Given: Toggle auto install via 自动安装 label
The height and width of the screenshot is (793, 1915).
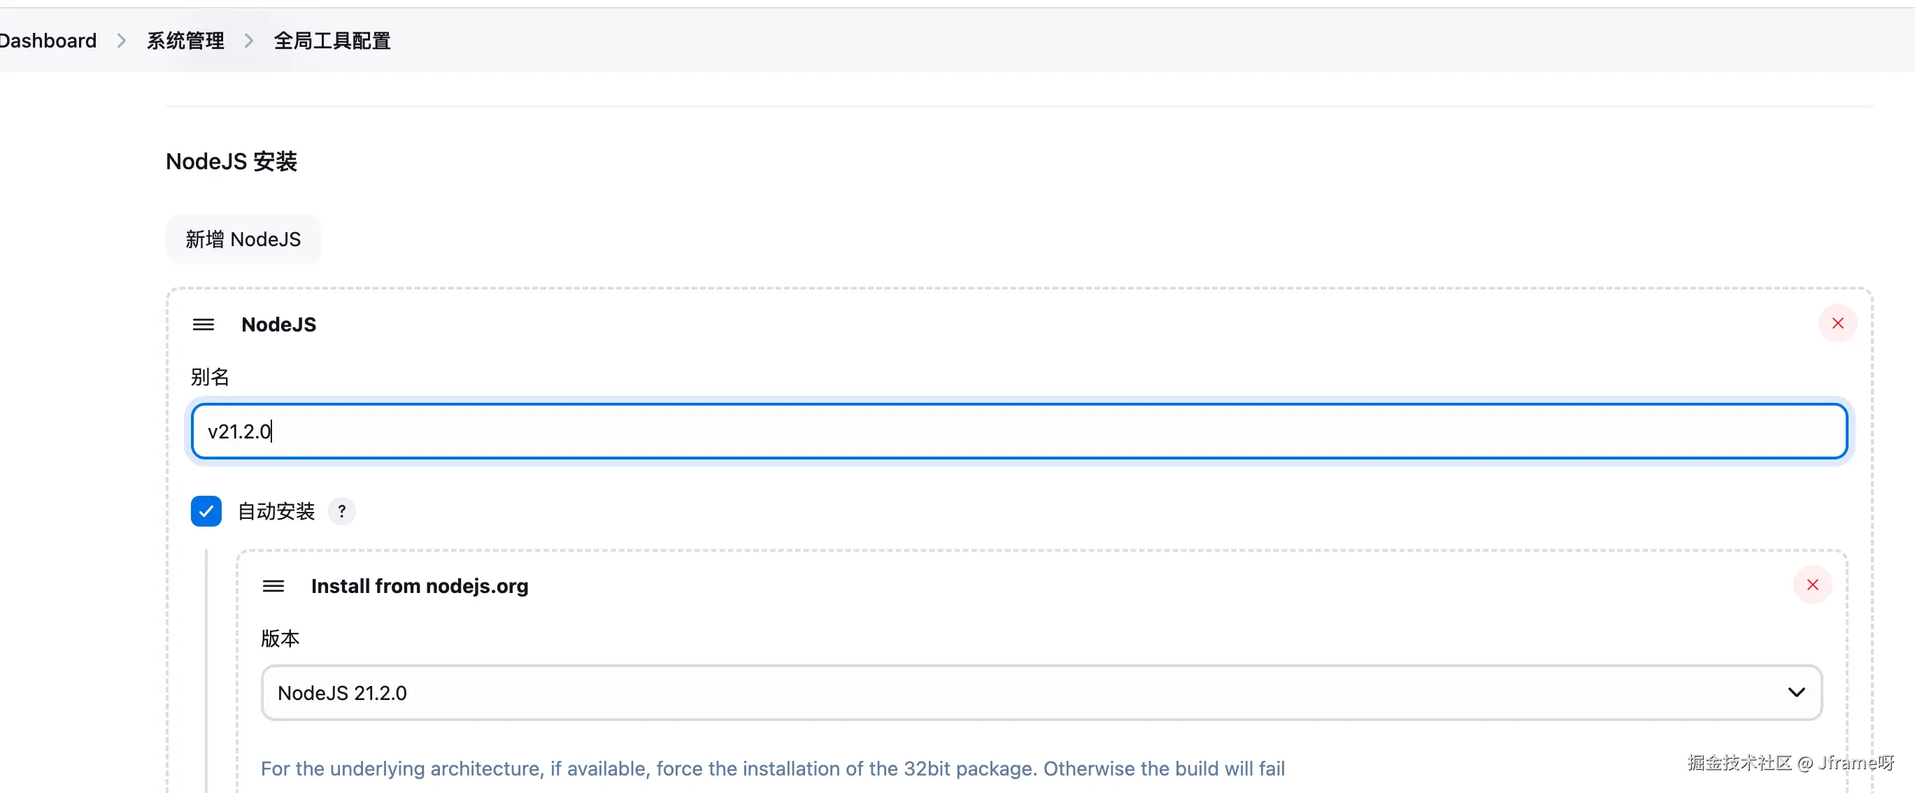Looking at the screenshot, I should tap(276, 511).
